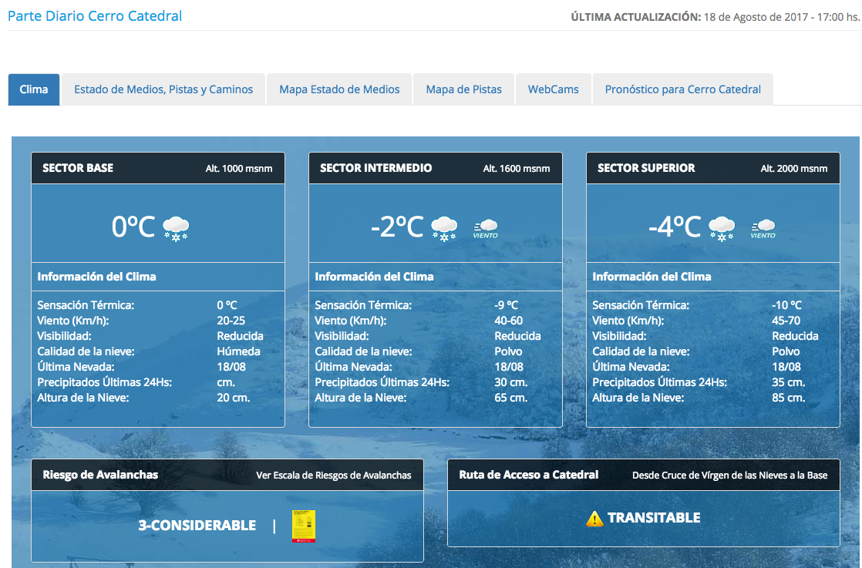Click the 65 cm. snow height value
Image resolution: width=862 pixels, height=568 pixels.
pos(510,397)
